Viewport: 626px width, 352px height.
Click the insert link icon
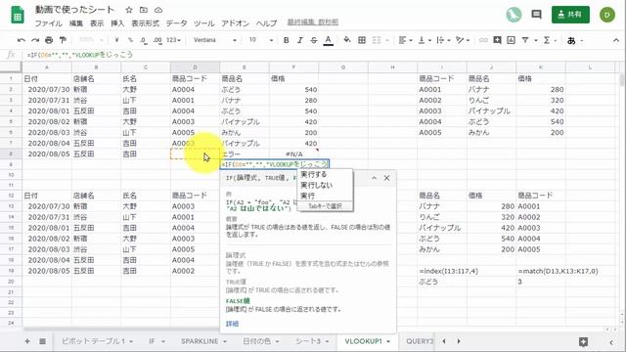[483, 40]
